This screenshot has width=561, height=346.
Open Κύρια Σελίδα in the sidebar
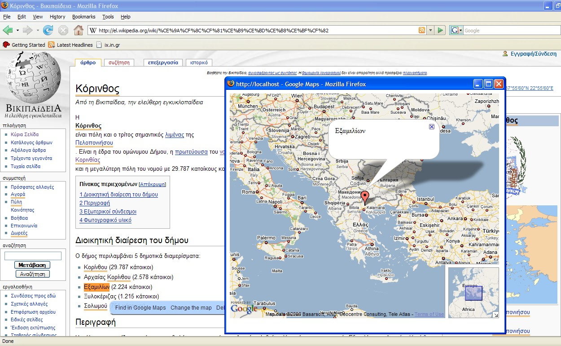[x=25, y=134]
